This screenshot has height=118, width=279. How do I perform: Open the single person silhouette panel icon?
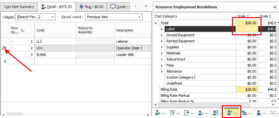pos(259,112)
